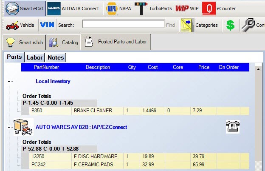Launch WIP from the toolbar
The height and width of the screenshot is (171, 265).
[186, 9]
